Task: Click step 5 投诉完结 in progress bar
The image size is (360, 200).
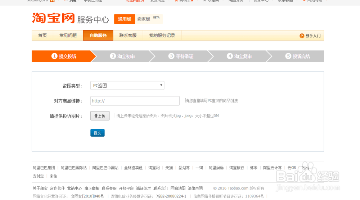Action: (x=298, y=56)
